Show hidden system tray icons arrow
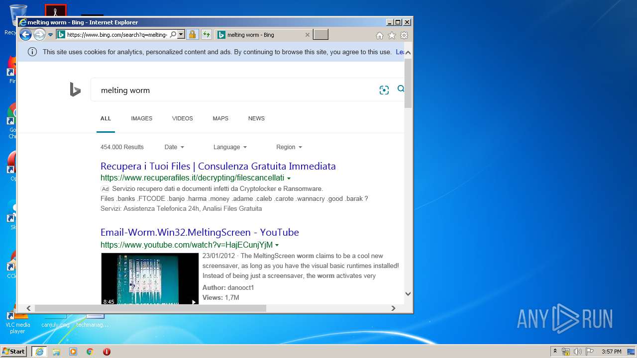637x358 pixels. pyautogui.click(x=555, y=352)
